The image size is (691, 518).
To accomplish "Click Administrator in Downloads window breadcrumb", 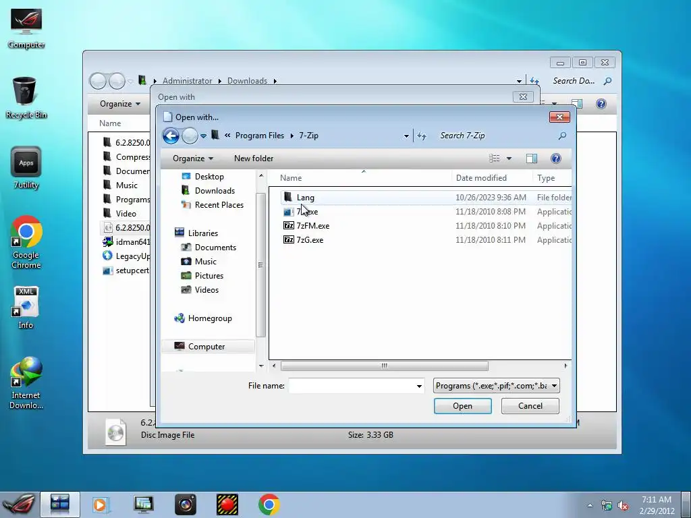I will pos(188,81).
